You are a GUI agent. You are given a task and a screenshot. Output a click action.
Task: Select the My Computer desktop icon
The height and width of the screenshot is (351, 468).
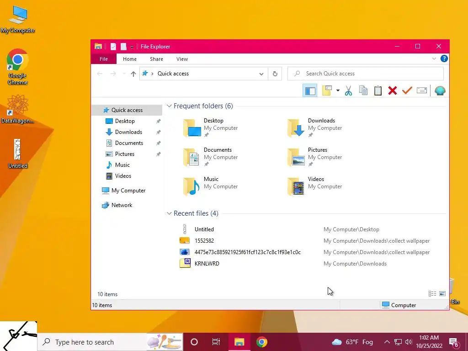(x=18, y=19)
